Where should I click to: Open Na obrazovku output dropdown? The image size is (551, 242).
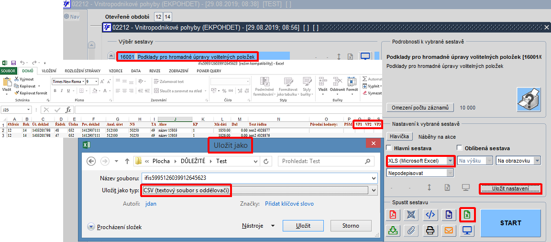tap(536, 161)
